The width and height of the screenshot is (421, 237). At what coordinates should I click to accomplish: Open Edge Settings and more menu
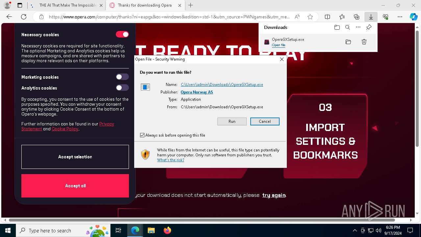pos(400,17)
